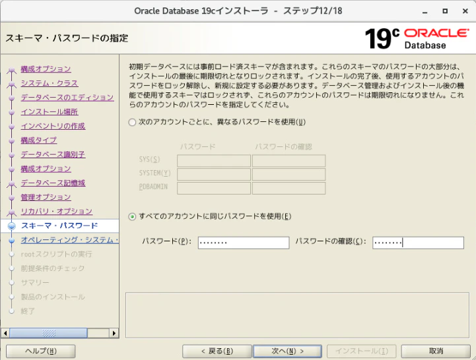Screen dimensions: 476x360
Task: Go to システム・クラス step
Action: [49, 83]
